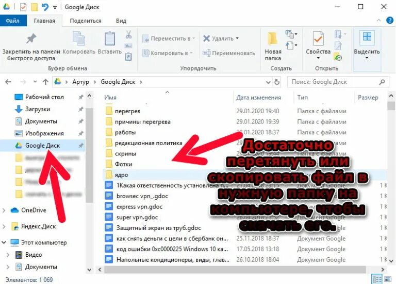Switch to the Главная ribbon tab

coord(44,21)
